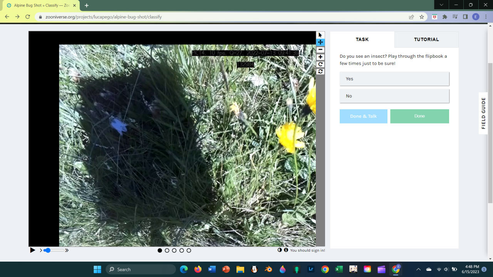Show the fifth flipbook frame
This screenshot has width=493, height=277.
[189, 250]
